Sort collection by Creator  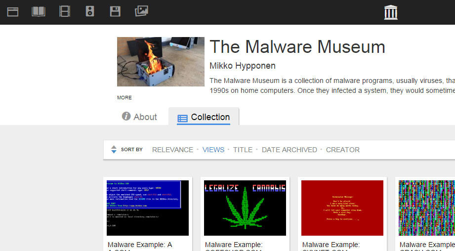coord(343,150)
